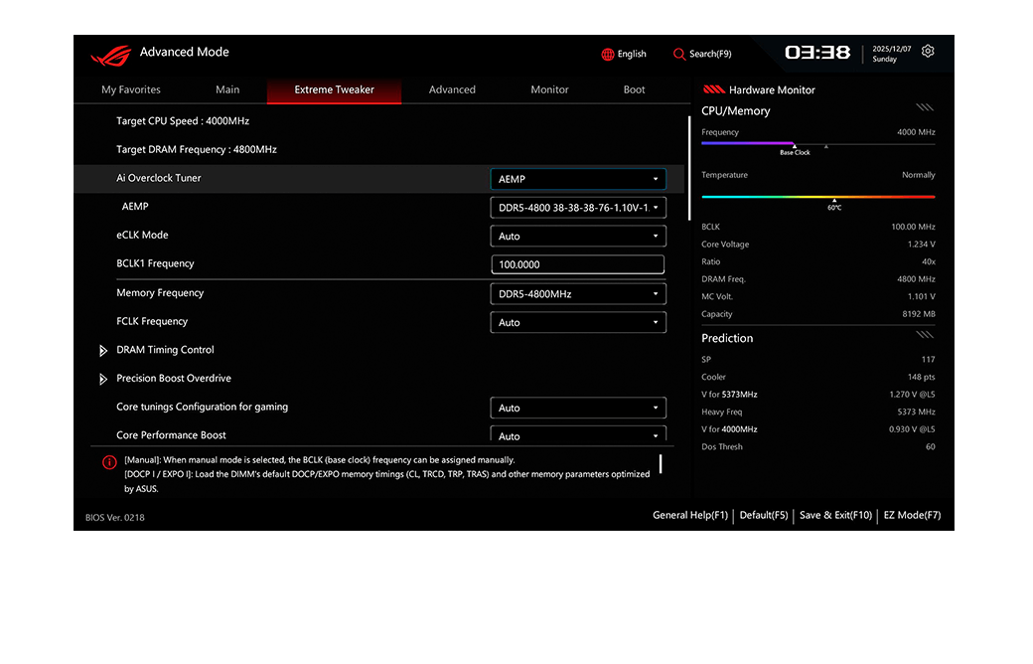Open the Memory Frequency dropdown

(578, 294)
